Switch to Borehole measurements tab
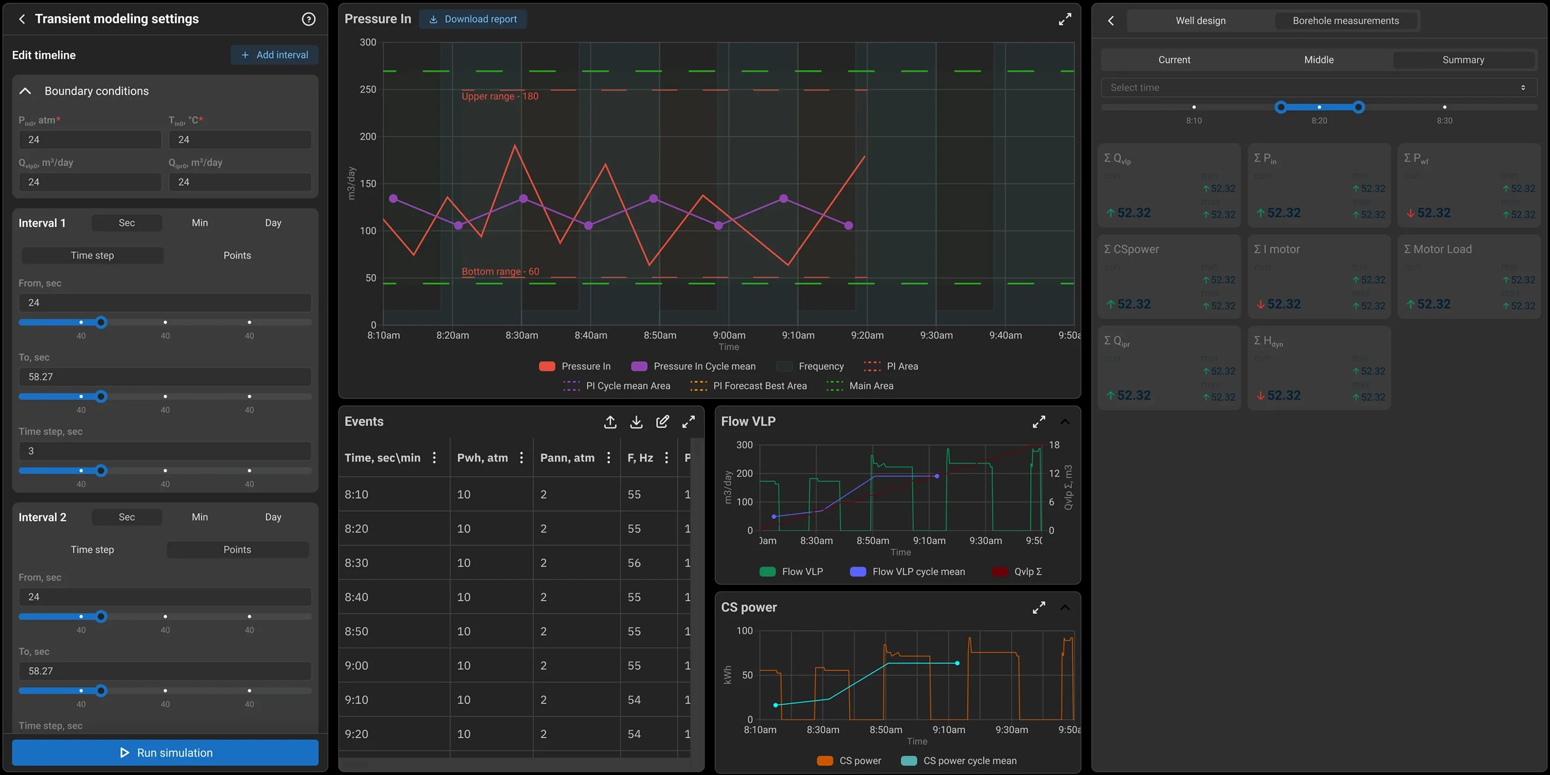The width and height of the screenshot is (1550, 775). coord(1346,20)
